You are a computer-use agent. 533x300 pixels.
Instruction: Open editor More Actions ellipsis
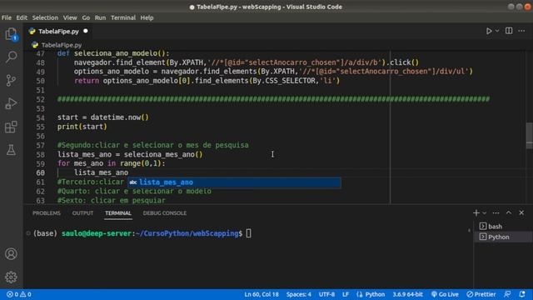coord(521,31)
